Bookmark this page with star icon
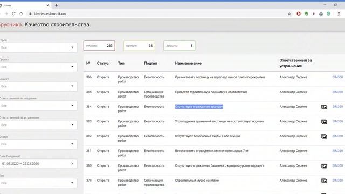Viewport: 345px width, 194px height. pos(289,13)
